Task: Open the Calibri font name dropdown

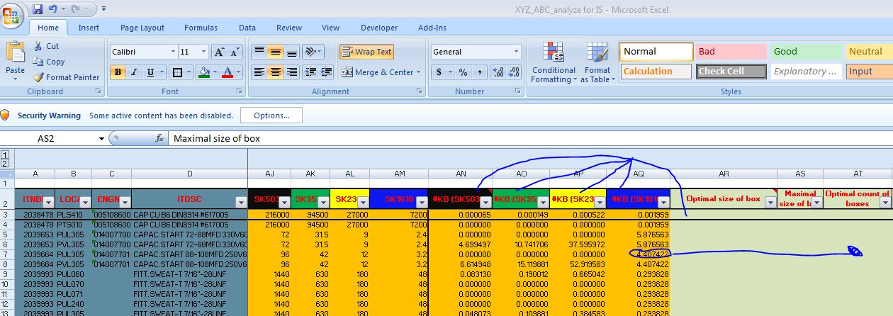Action: pos(173,52)
